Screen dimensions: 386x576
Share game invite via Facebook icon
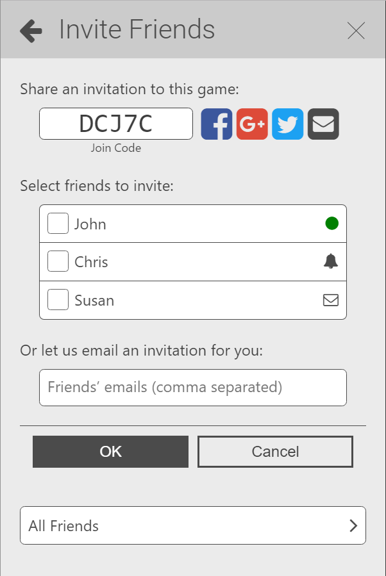point(216,123)
